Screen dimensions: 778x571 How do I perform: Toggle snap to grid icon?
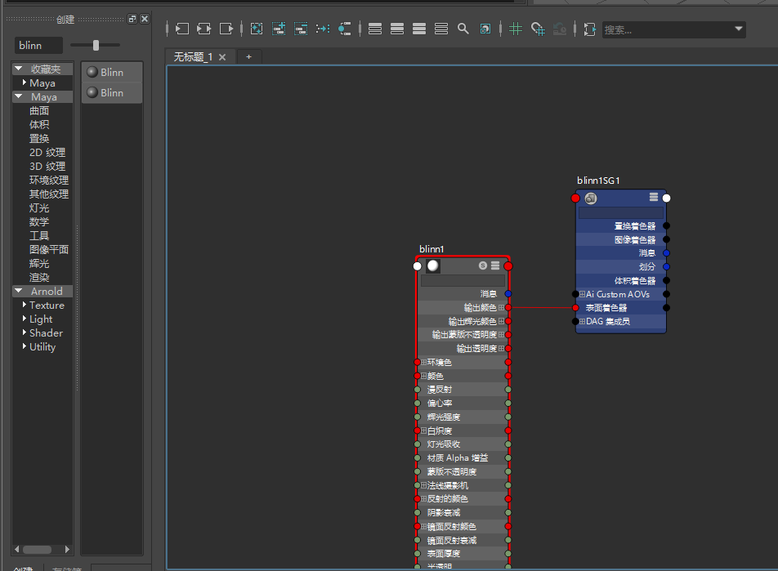(x=538, y=29)
